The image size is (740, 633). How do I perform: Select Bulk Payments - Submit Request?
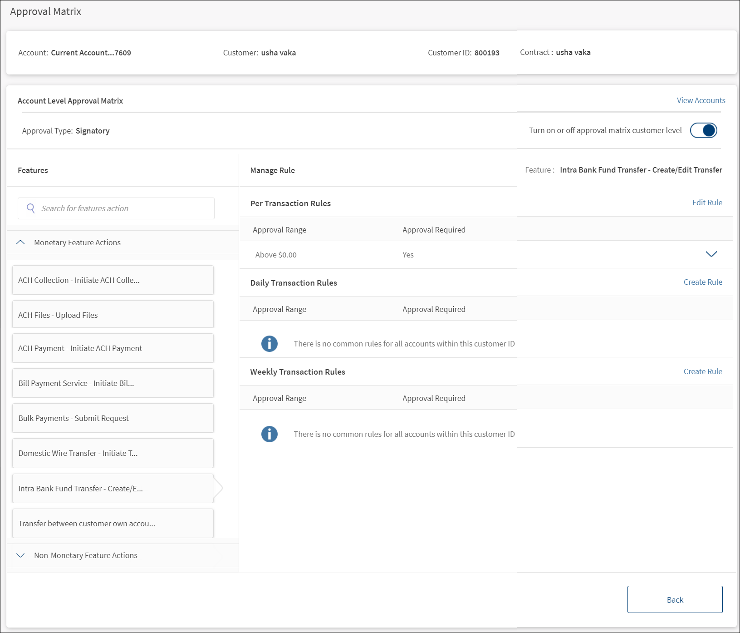coord(113,418)
